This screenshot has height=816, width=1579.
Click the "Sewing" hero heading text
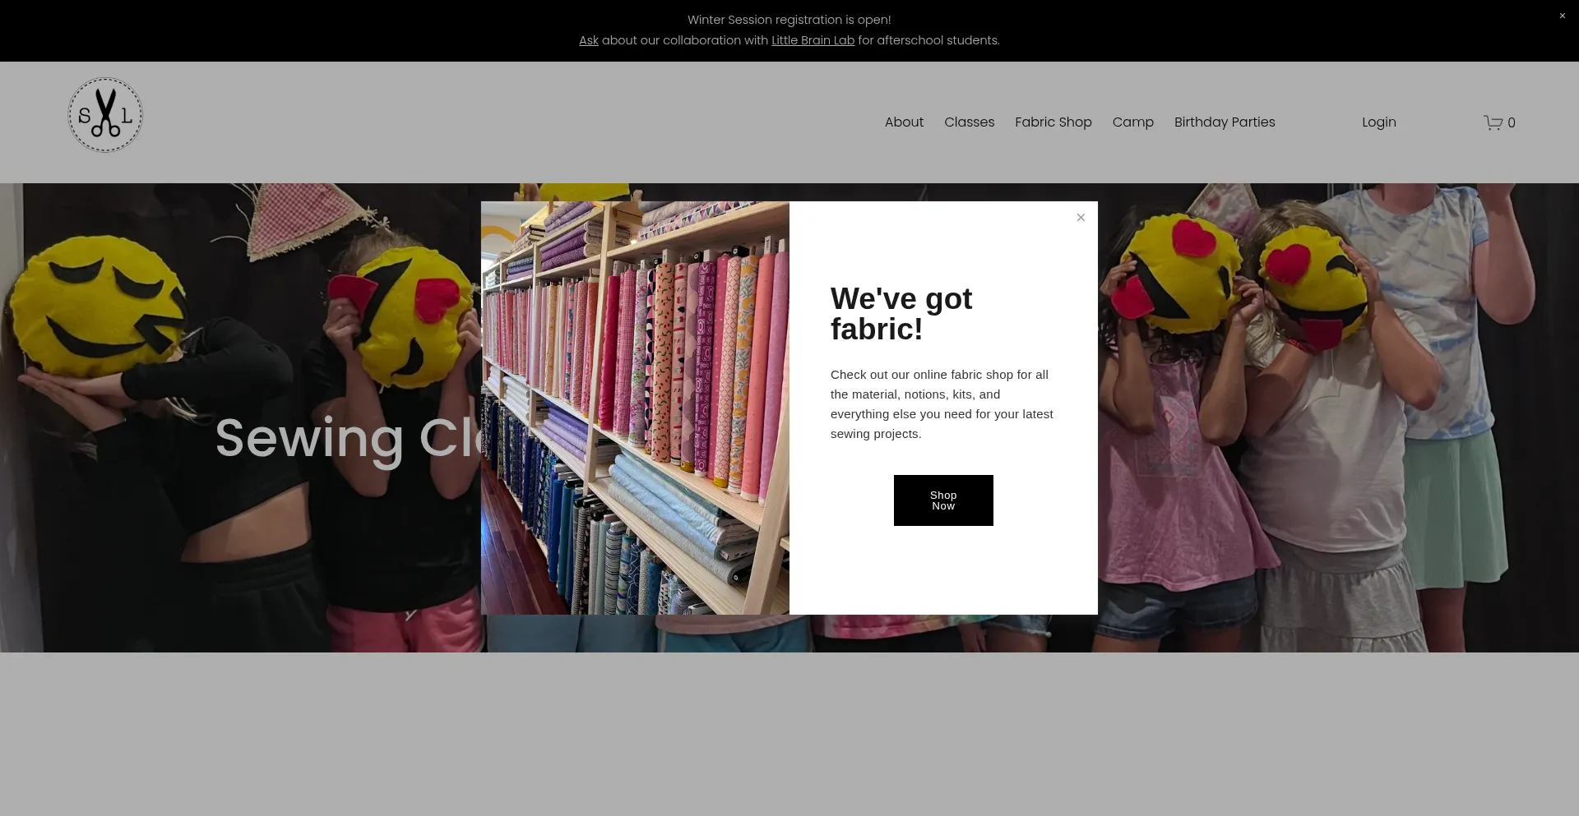309,438
